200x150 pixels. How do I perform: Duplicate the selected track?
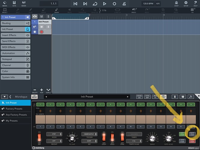pyautogui.click(x=48, y=91)
